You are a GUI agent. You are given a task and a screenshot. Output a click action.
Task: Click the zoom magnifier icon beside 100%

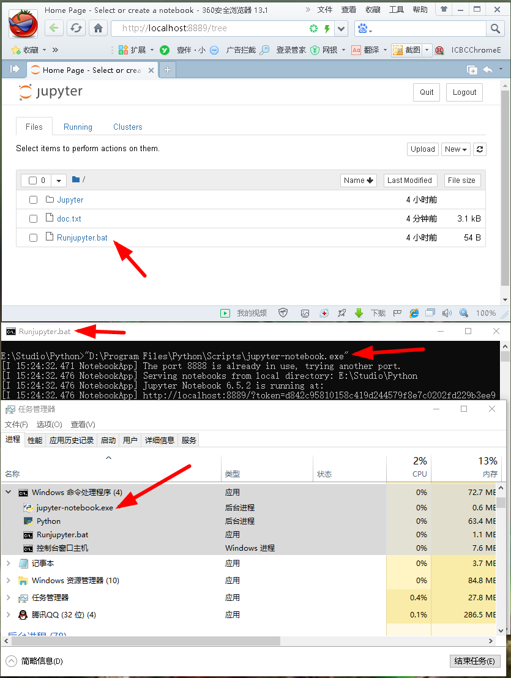(x=464, y=313)
